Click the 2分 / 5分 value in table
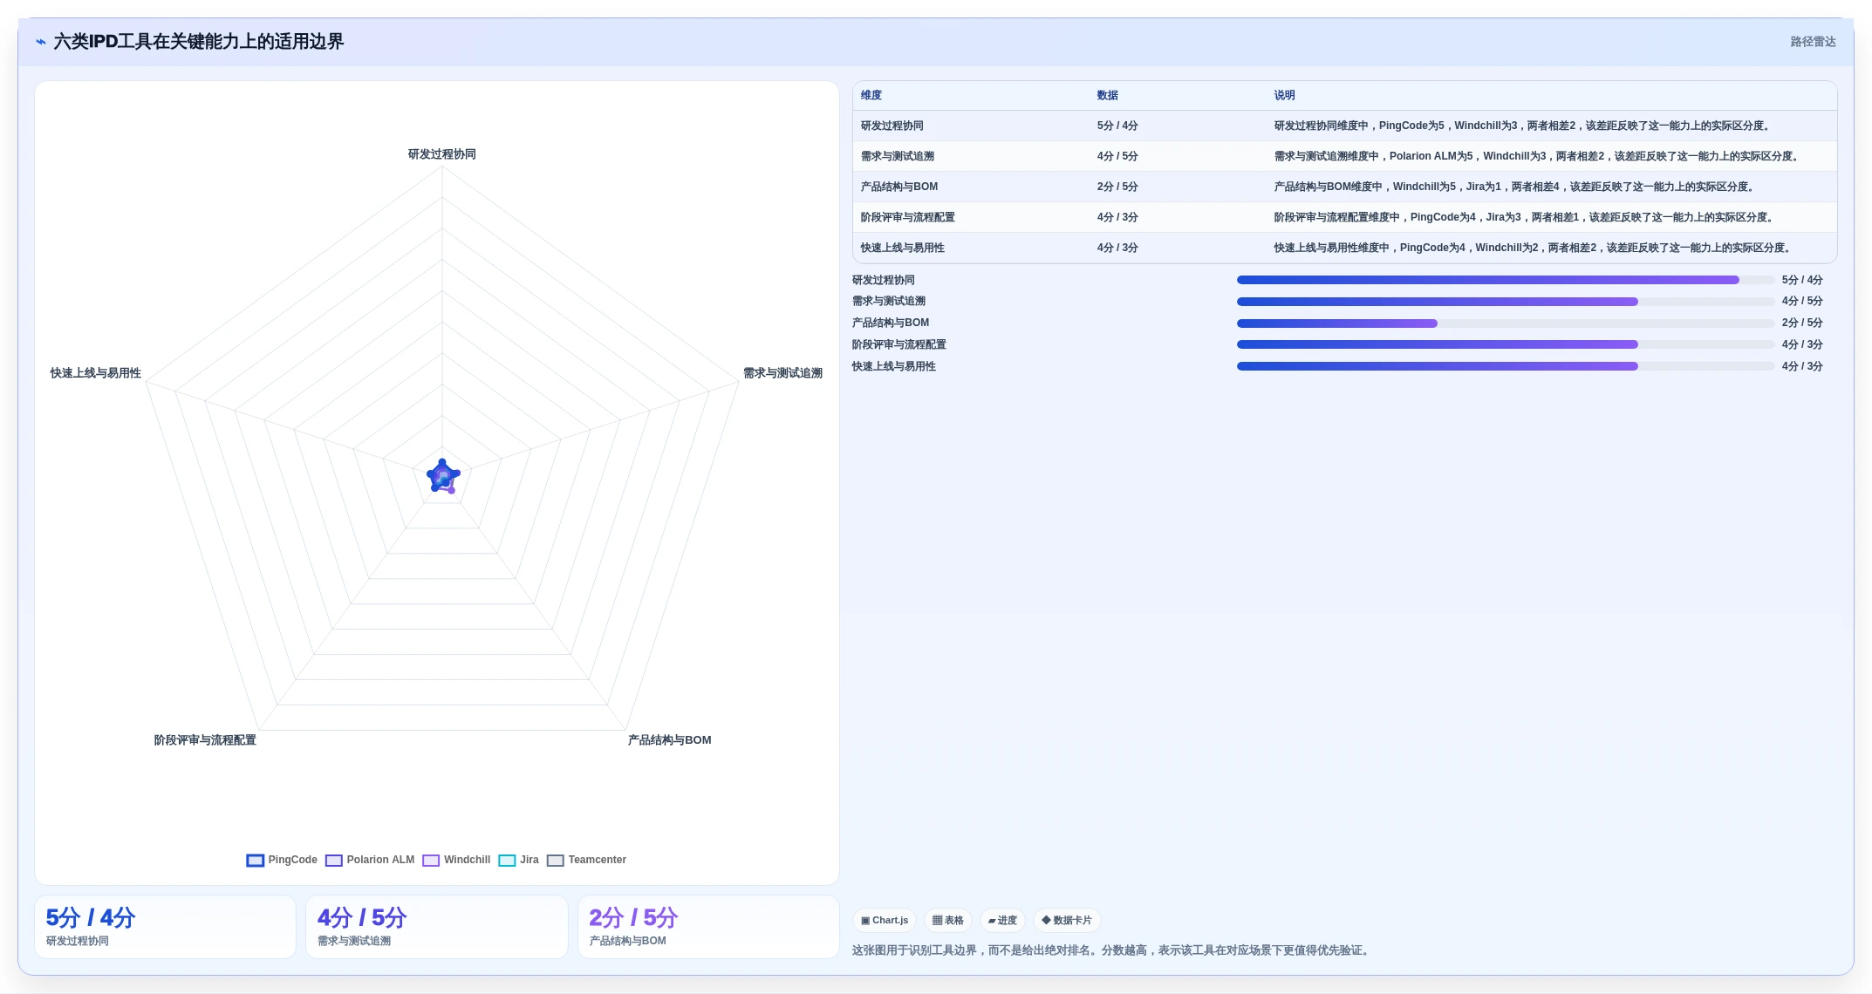This screenshot has height=994, width=1872. click(1117, 187)
